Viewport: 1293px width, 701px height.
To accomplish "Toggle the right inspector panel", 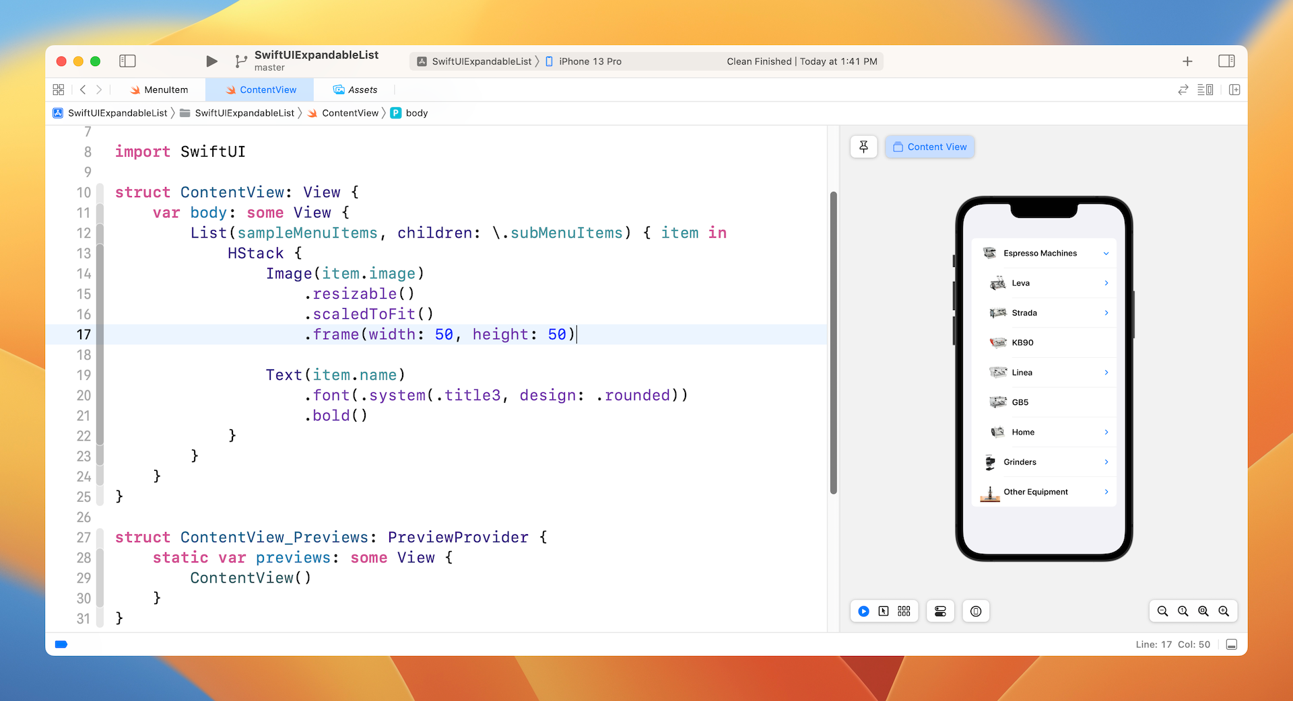I will tap(1226, 61).
